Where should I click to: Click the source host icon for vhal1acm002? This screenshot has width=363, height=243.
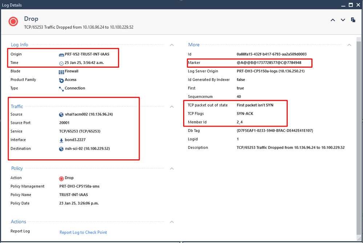point(61,115)
